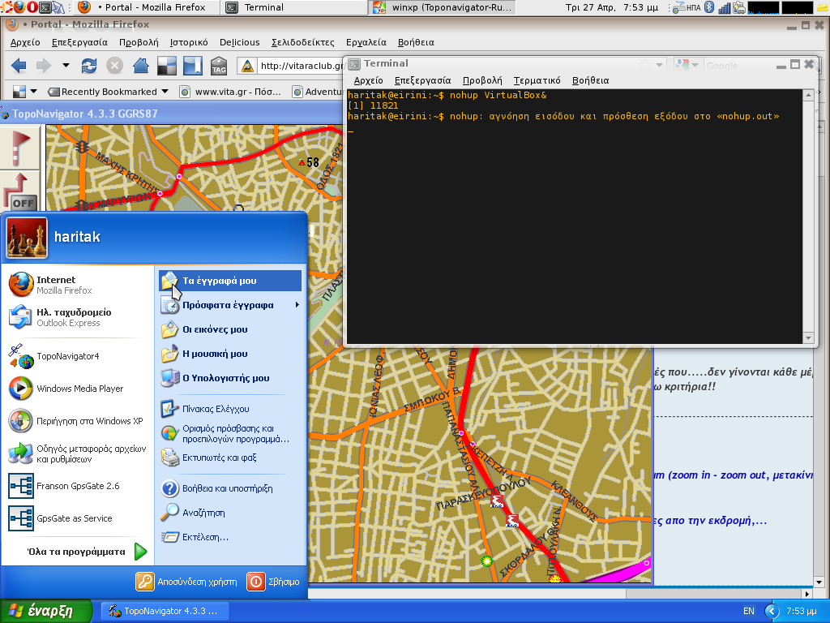
Task: Click the TAG toolbar icon in Firefox
Action: click(219, 66)
